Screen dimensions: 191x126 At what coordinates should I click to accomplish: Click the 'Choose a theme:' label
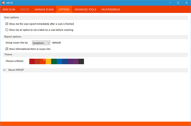(x=15, y=61)
